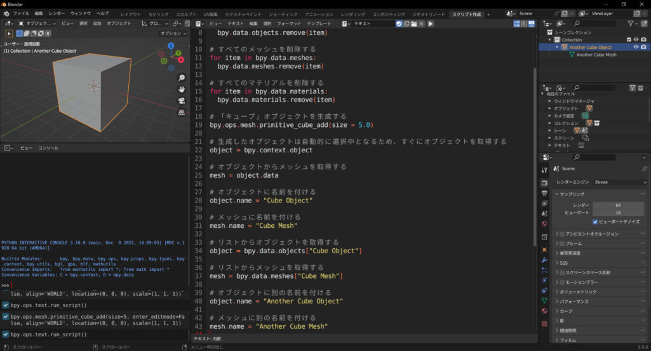Screen dimensions: 651x351
Task: Expand the Window Manager data entry
Action: click(x=549, y=101)
